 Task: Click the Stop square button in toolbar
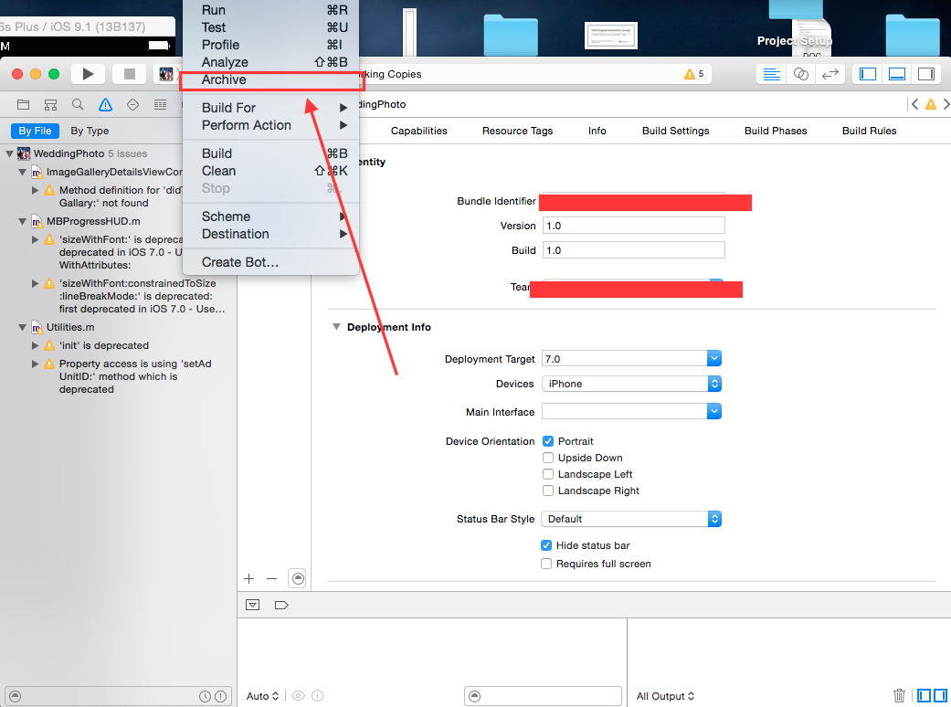(129, 74)
